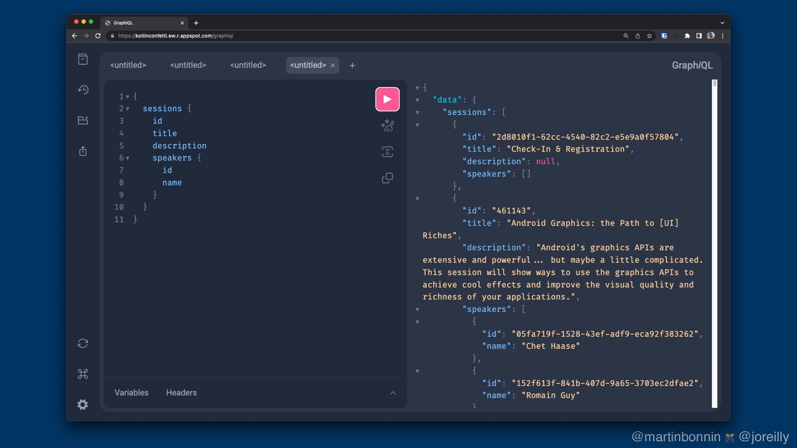Click the copy query icon
The height and width of the screenshot is (448, 797).
(387, 178)
